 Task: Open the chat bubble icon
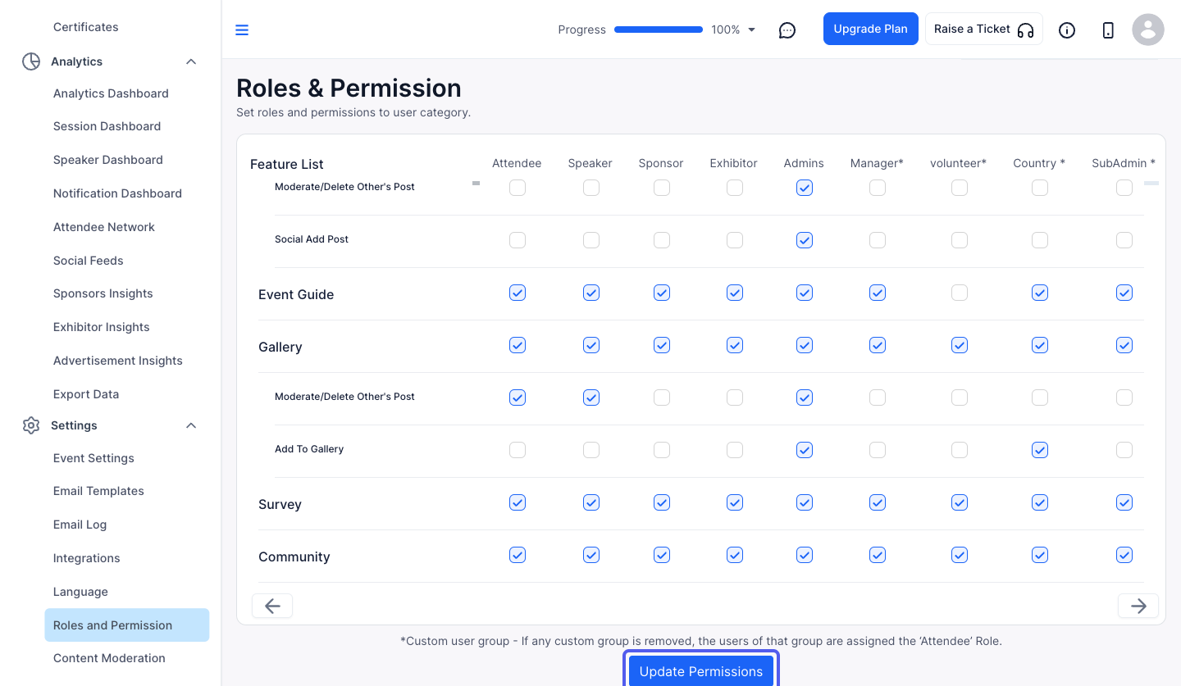[x=787, y=30]
